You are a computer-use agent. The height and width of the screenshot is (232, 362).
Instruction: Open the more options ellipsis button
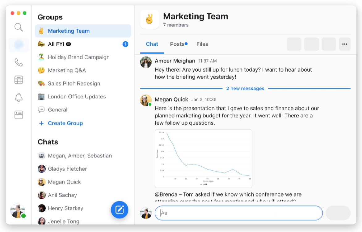coord(345,44)
